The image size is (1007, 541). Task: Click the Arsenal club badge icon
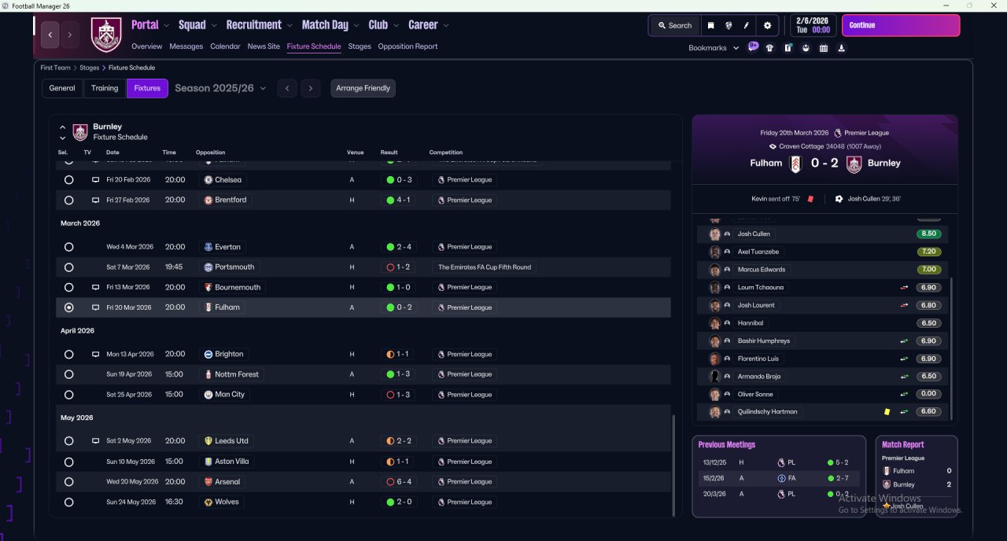click(x=208, y=482)
